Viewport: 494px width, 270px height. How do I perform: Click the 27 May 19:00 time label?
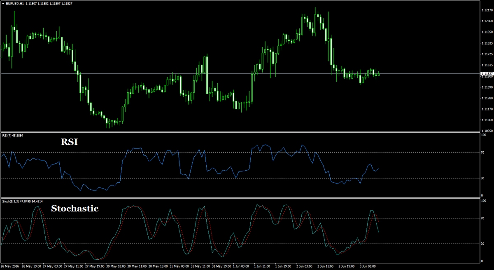point(94,267)
